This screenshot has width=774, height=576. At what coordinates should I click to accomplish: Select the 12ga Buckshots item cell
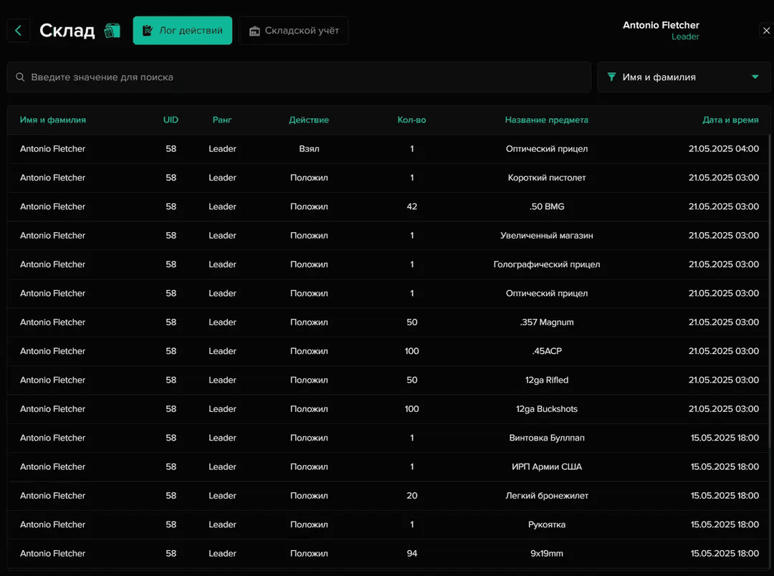[546, 408]
